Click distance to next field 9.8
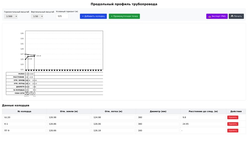 coord(203,117)
